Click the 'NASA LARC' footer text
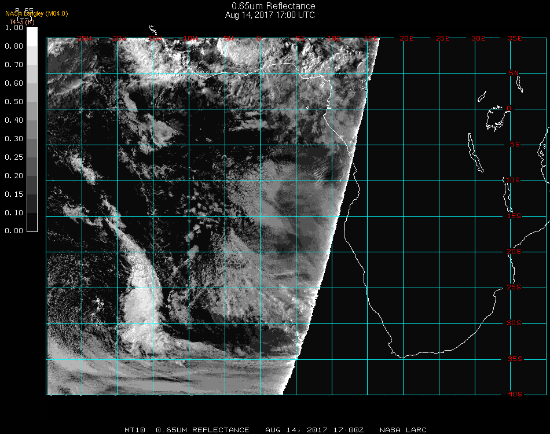 [403, 430]
